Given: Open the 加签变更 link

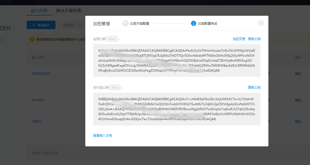Looking at the screenshot, I should (239, 39).
